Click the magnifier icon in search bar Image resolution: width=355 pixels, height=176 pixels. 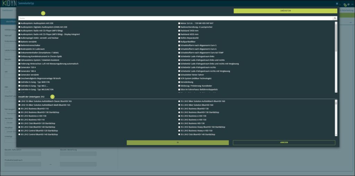point(335,18)
